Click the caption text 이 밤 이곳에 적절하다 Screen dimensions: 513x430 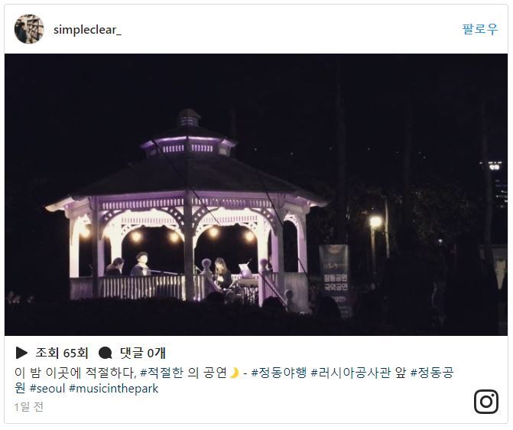coord(75,373)
